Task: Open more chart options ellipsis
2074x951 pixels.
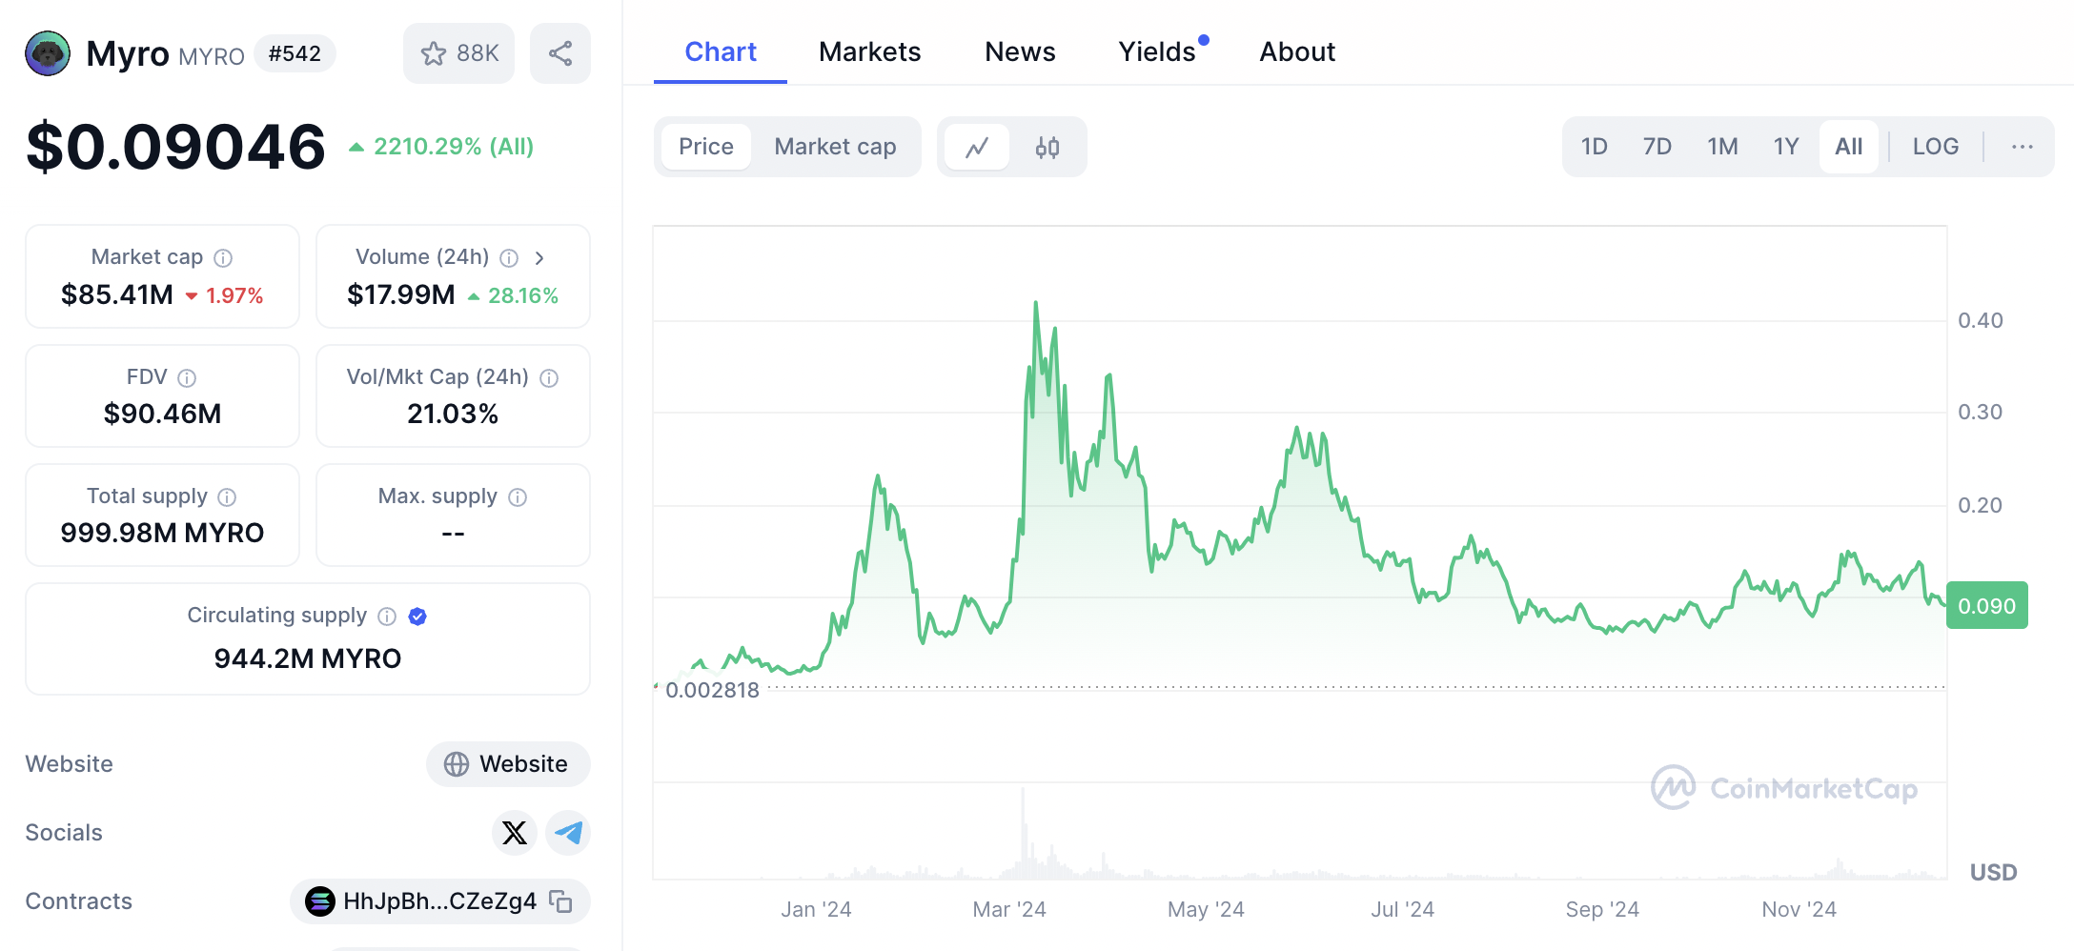Action: [x=2023, y=147]
